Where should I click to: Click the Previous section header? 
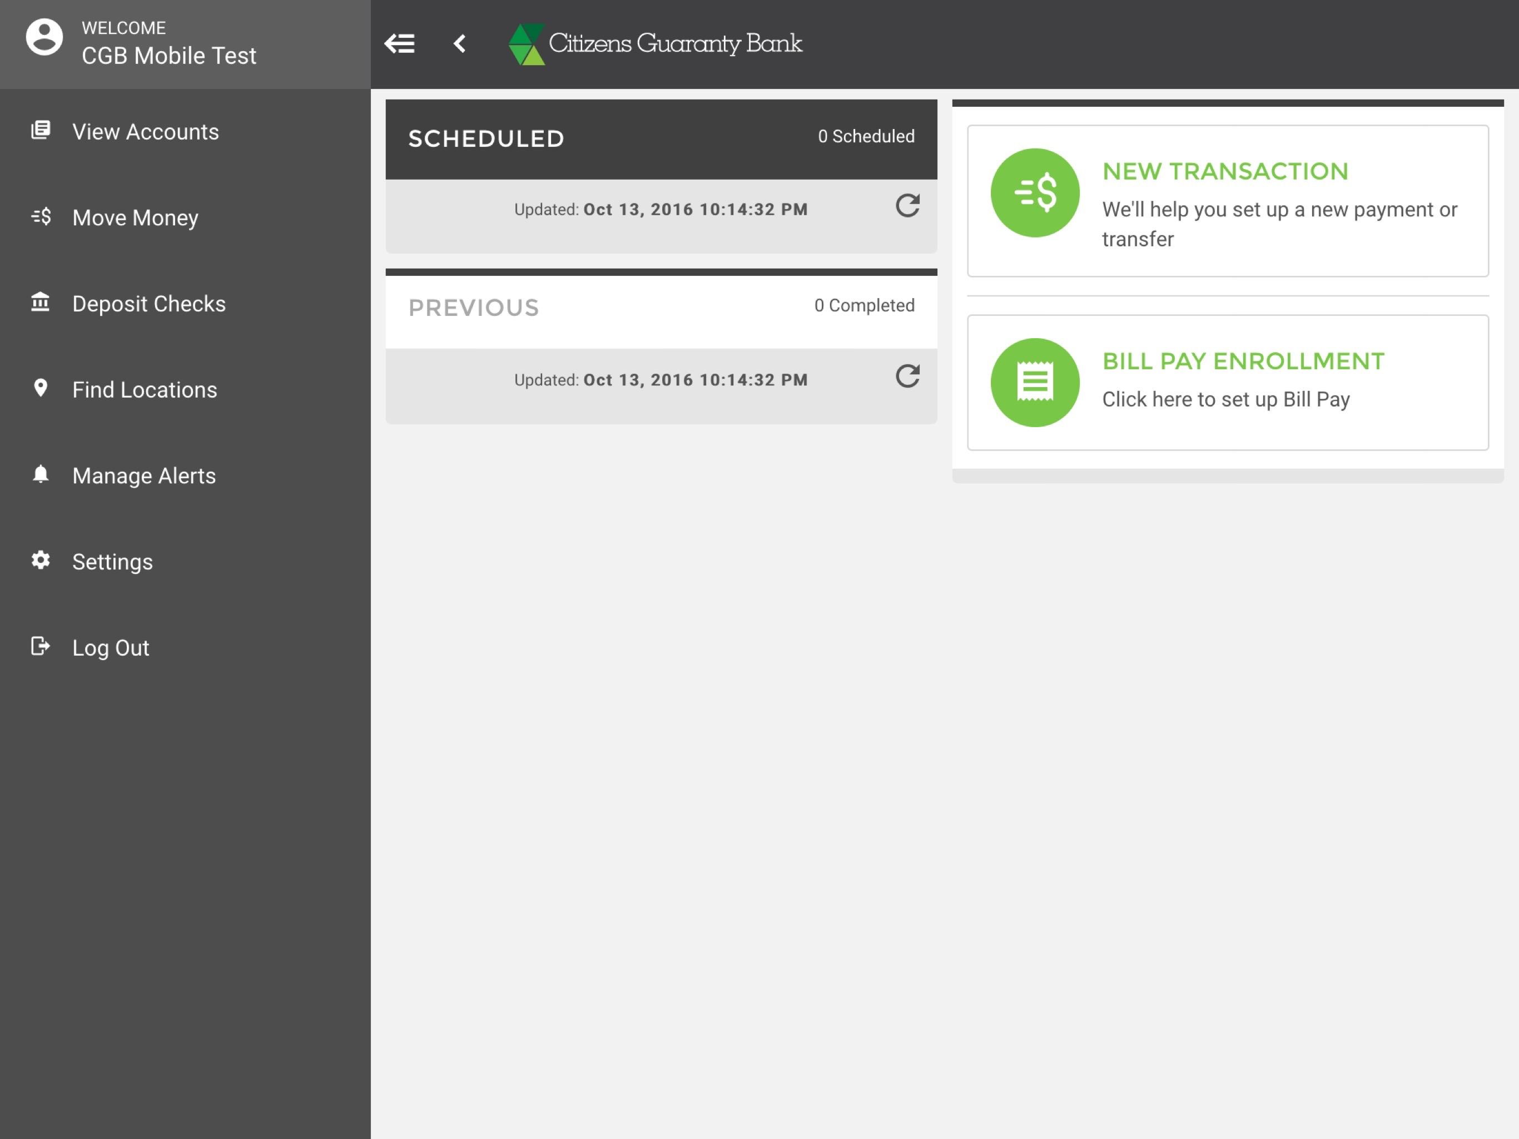661,309
